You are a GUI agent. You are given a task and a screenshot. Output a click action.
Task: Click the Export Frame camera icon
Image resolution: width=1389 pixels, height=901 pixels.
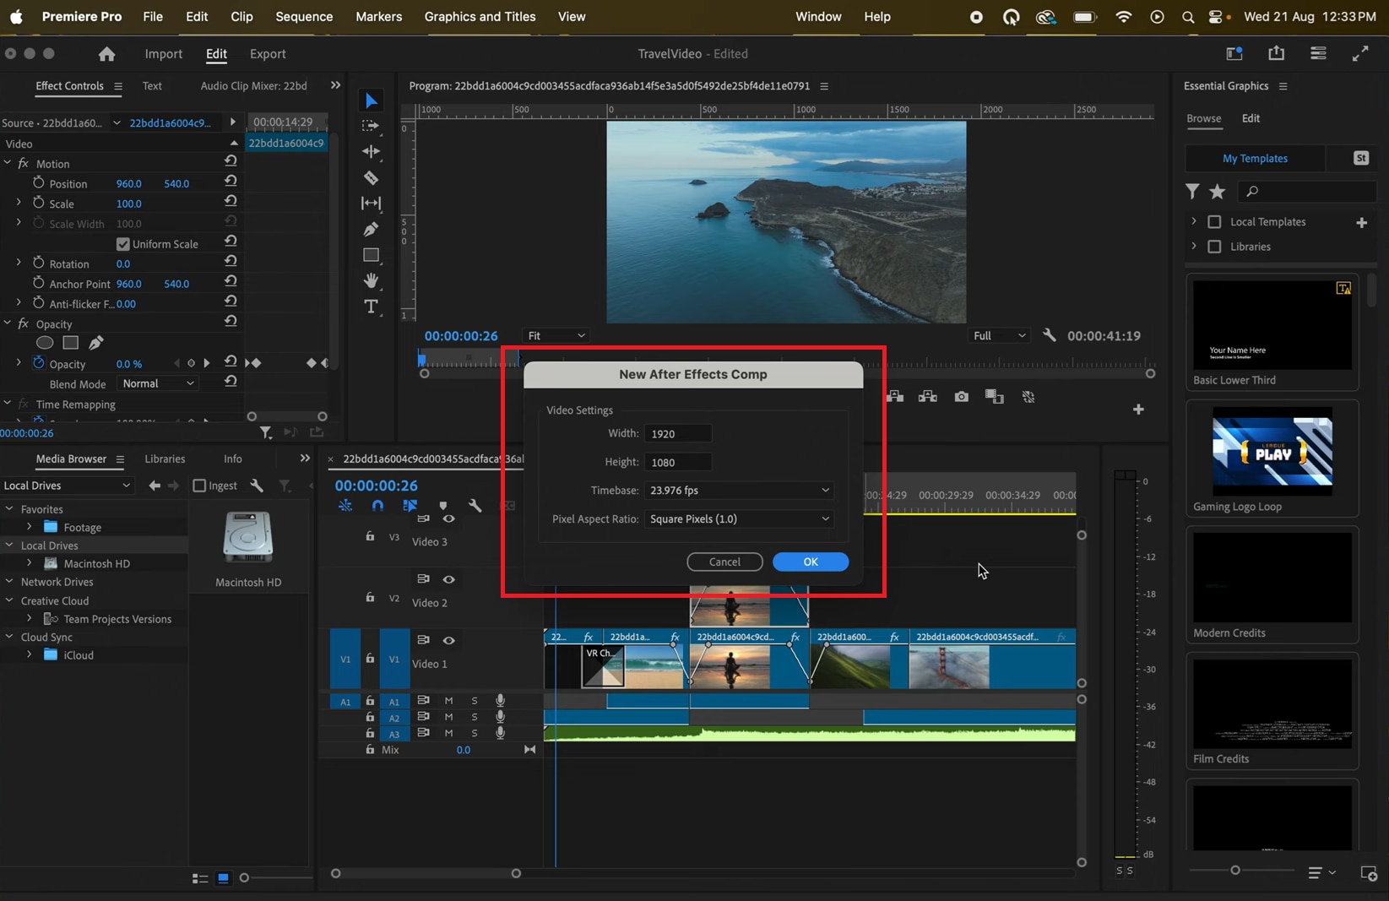tap(961, 397)
